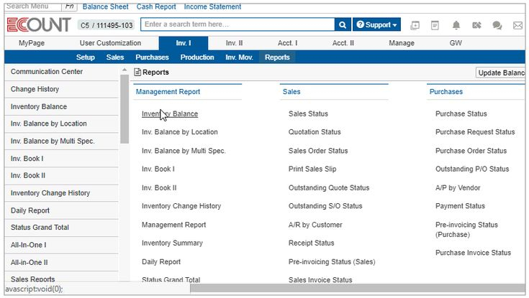Open the memo note icon
This screenshot has height=298, width=529.
[435, 25]
